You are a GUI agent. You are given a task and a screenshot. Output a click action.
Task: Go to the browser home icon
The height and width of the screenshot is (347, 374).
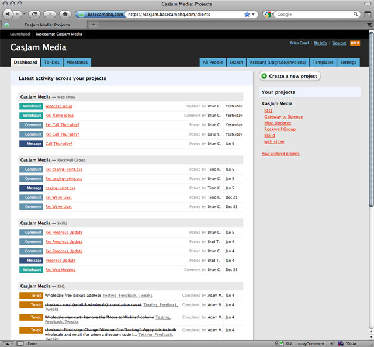click(x=65, y=14)
